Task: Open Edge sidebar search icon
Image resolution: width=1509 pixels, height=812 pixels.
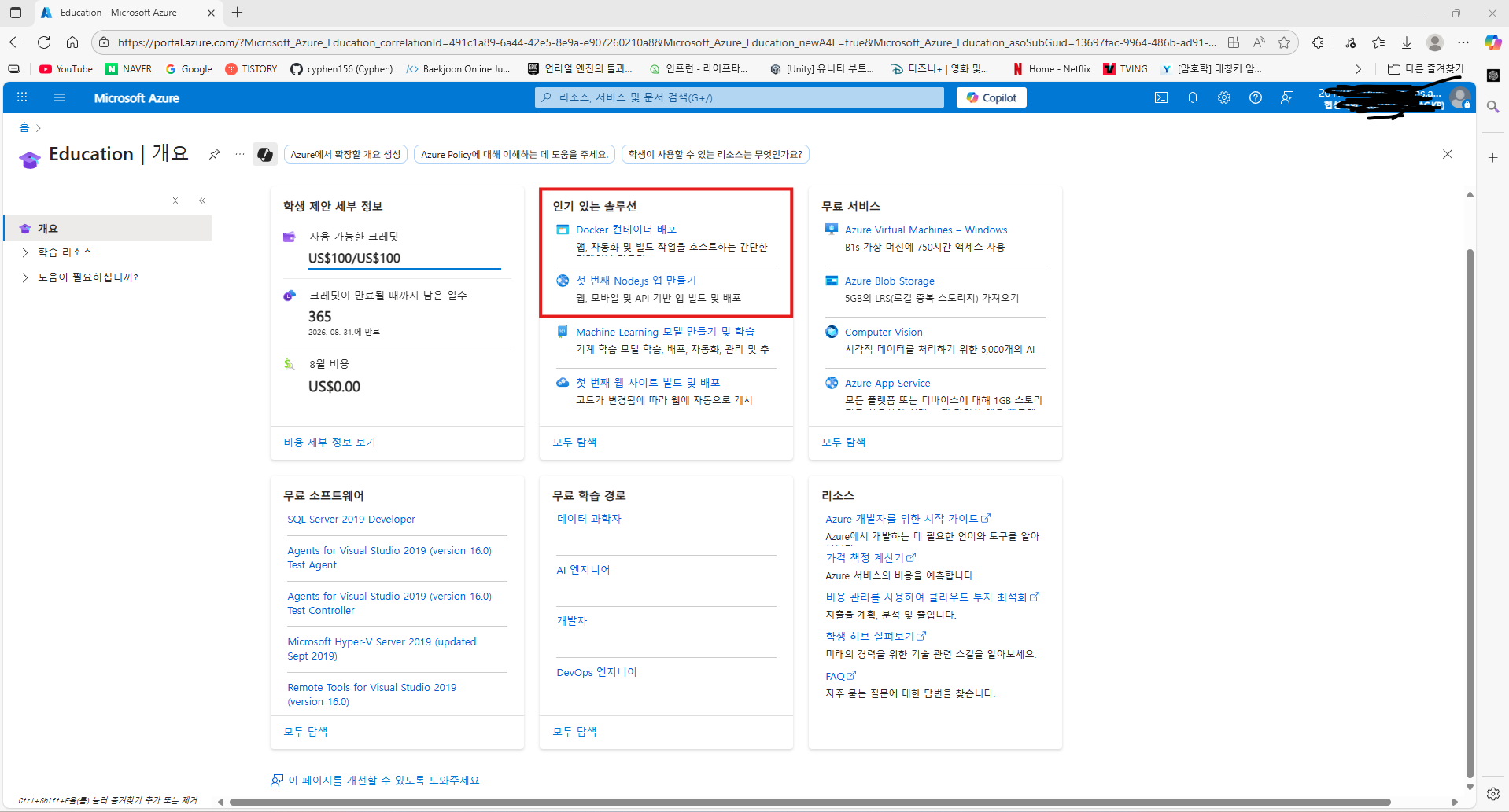Action: coord(1492,107)
